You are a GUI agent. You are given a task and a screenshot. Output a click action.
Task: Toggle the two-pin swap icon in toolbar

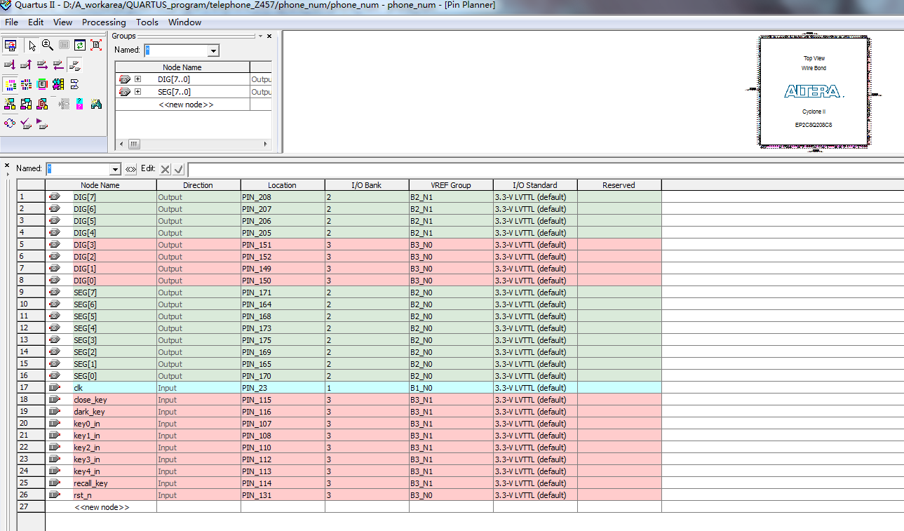[74, 65]
